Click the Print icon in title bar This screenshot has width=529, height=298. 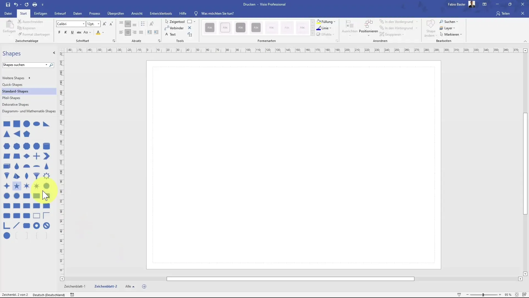[x=35, y=4]
